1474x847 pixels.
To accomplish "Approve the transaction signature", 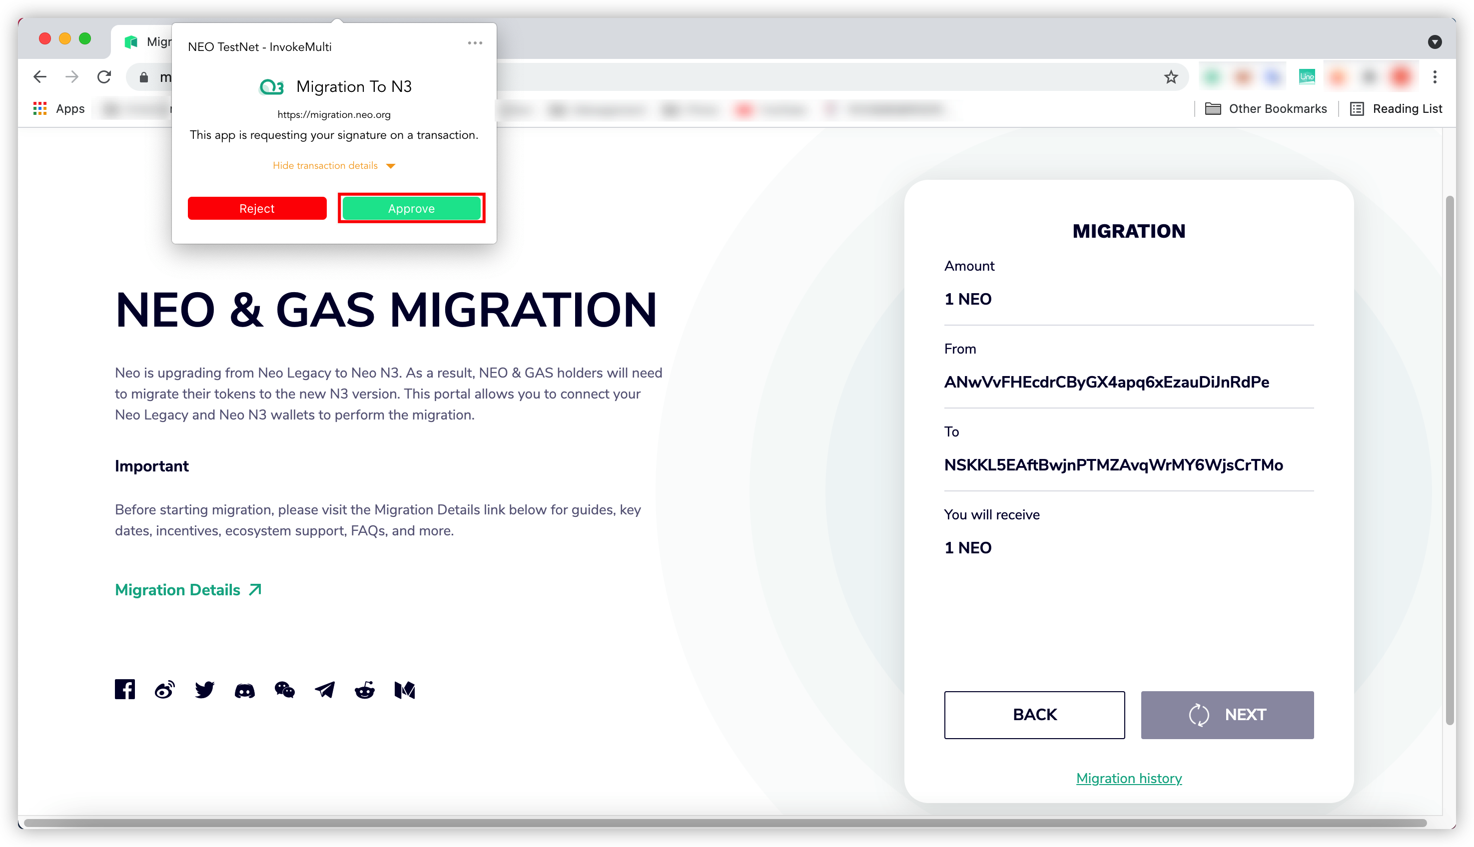I will [411, 208].
